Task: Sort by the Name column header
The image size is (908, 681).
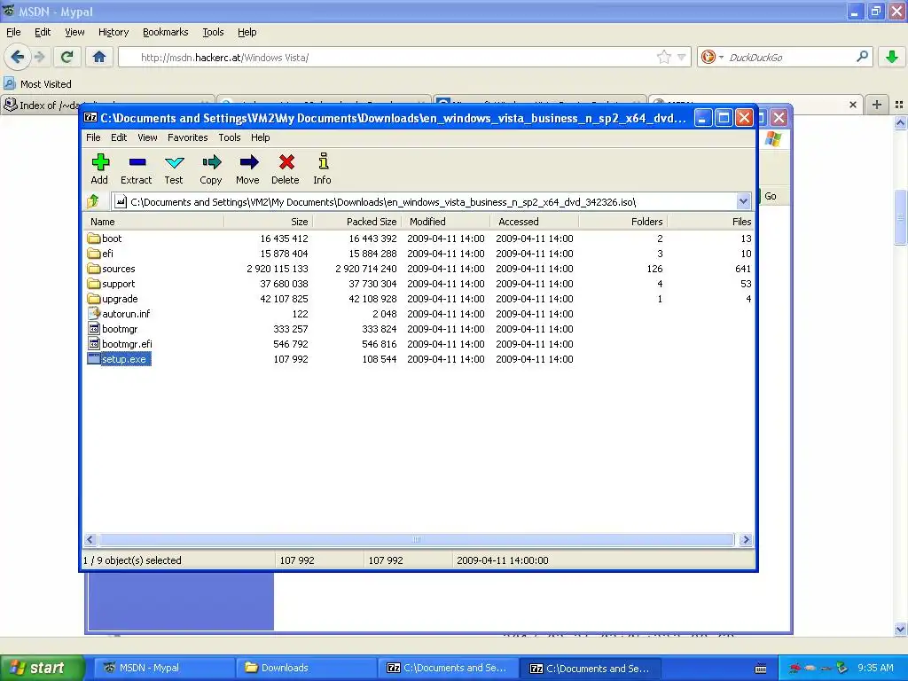Action: (x=153, y=222)
